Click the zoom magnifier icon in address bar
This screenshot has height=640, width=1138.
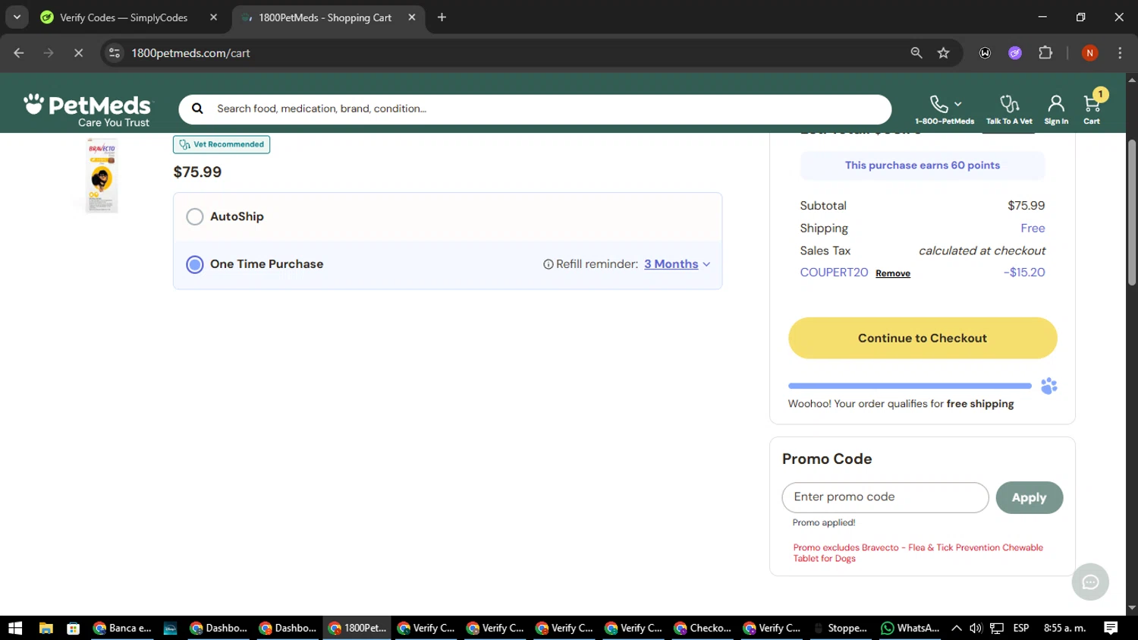click(x=916, y=53)
